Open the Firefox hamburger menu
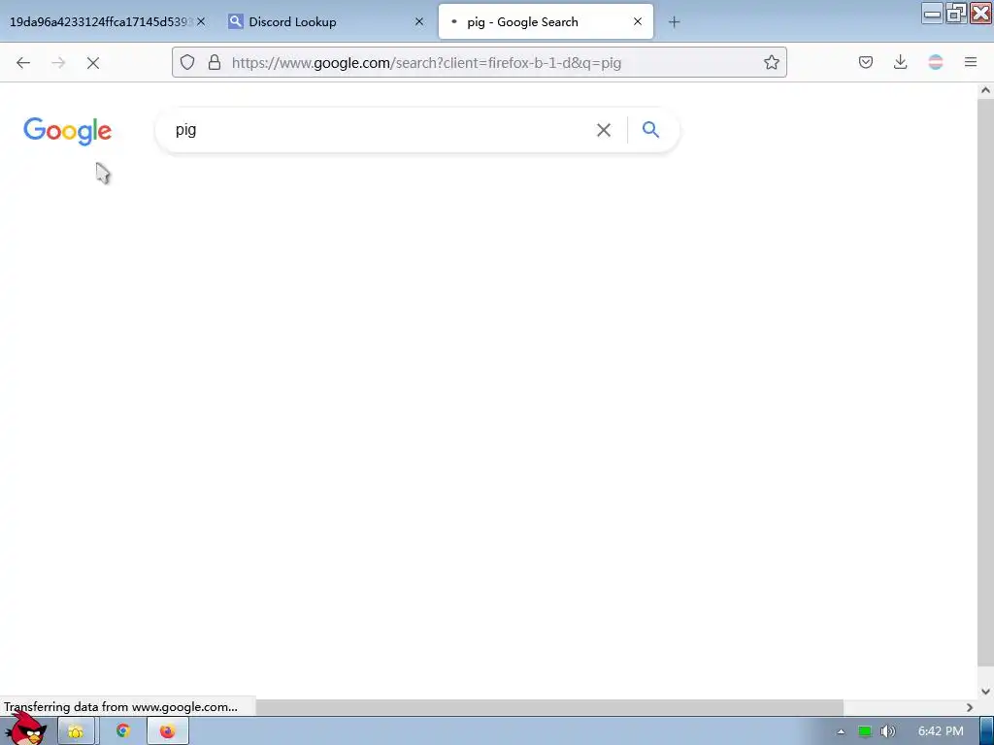This screenshot has height=745, width=994. 970,62
